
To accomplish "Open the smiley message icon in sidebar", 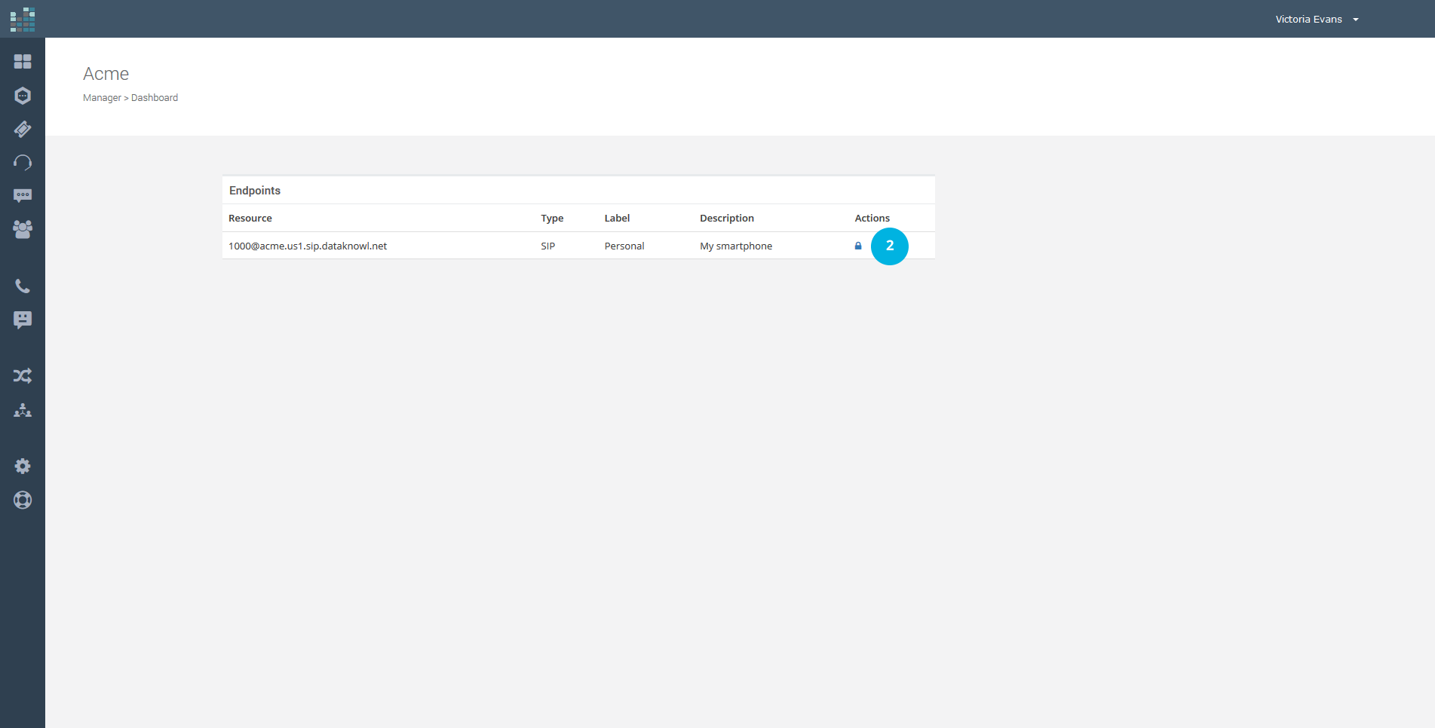I will (23, 320).
